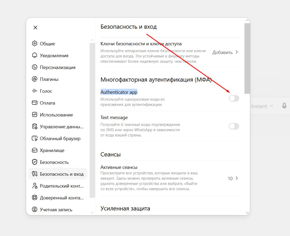Click the highlighted Authenticator app label
Image resolution: width=290 pixels, height=236 pixels.
119,92
